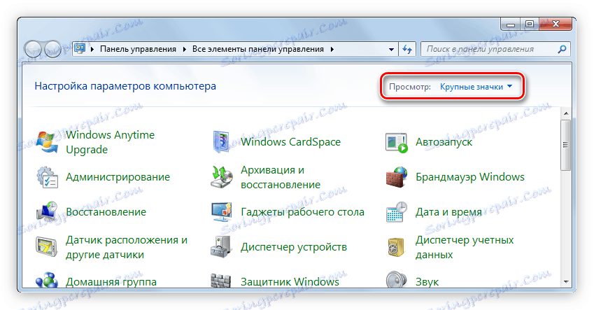Open the Просмотр Крупные значки dropdown
This screenshot has width=594, height=310.
pos(476,87)
